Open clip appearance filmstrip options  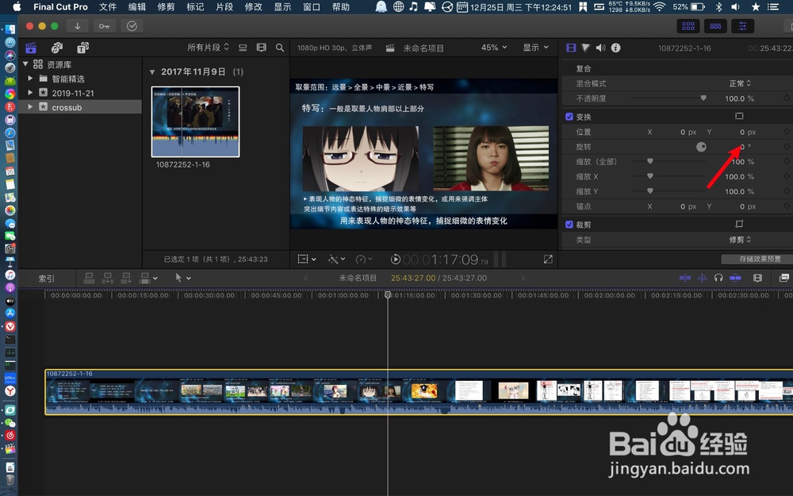point(261,48)
